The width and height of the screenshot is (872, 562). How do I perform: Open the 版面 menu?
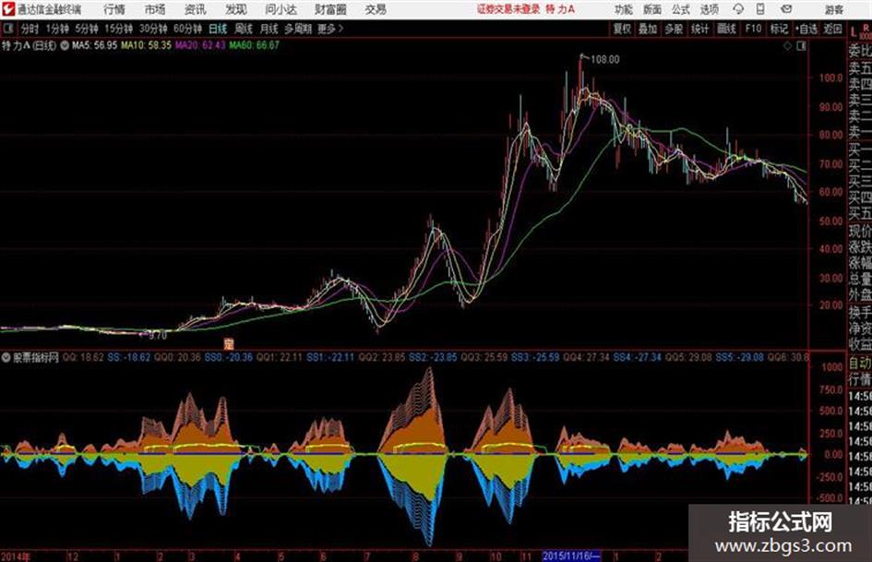(651, 9)
